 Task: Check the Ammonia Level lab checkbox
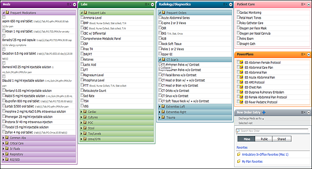click(82, 17)
